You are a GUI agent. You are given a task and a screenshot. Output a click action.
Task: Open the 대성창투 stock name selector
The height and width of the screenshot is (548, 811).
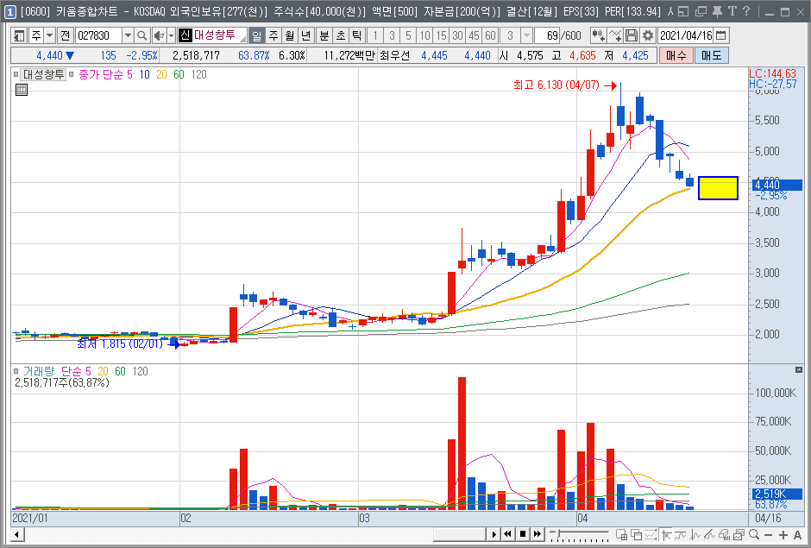tap(212, 35)
